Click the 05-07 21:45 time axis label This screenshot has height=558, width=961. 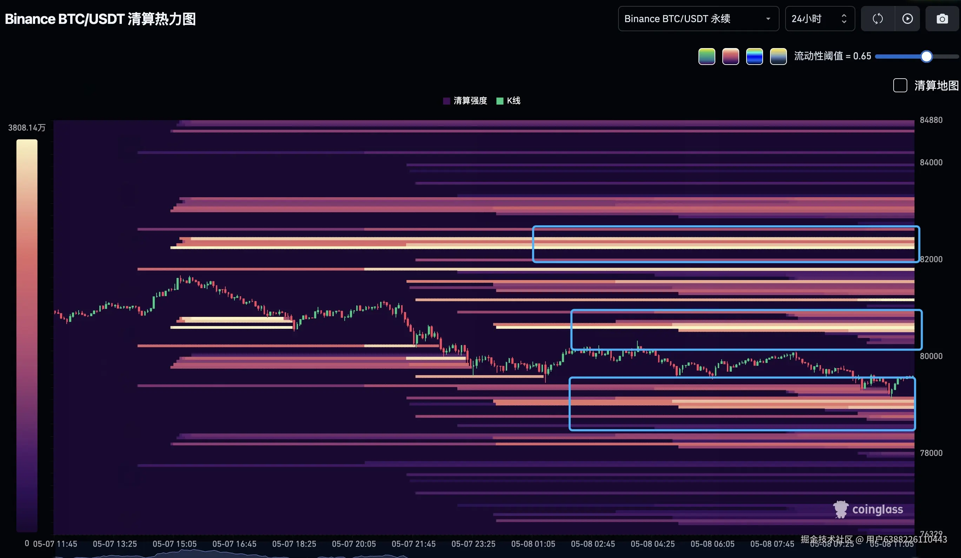point(414,544)
